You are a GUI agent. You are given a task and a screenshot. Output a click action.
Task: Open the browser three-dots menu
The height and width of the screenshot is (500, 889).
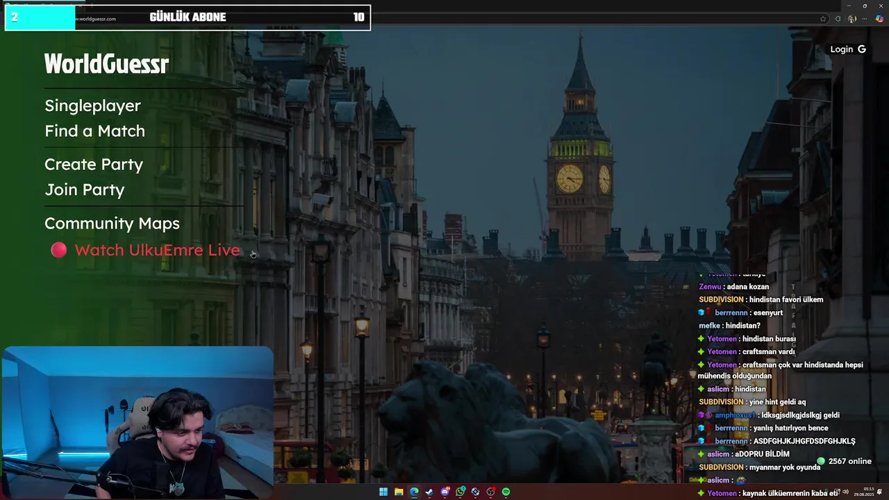pos(865,19)
